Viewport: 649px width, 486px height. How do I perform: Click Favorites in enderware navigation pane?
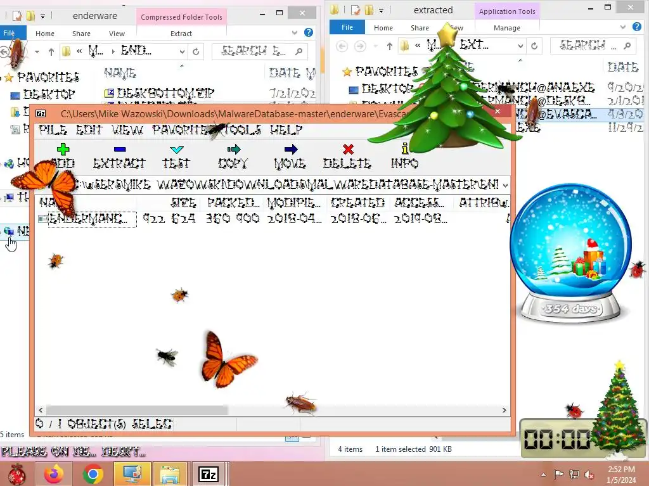(48, 77)
